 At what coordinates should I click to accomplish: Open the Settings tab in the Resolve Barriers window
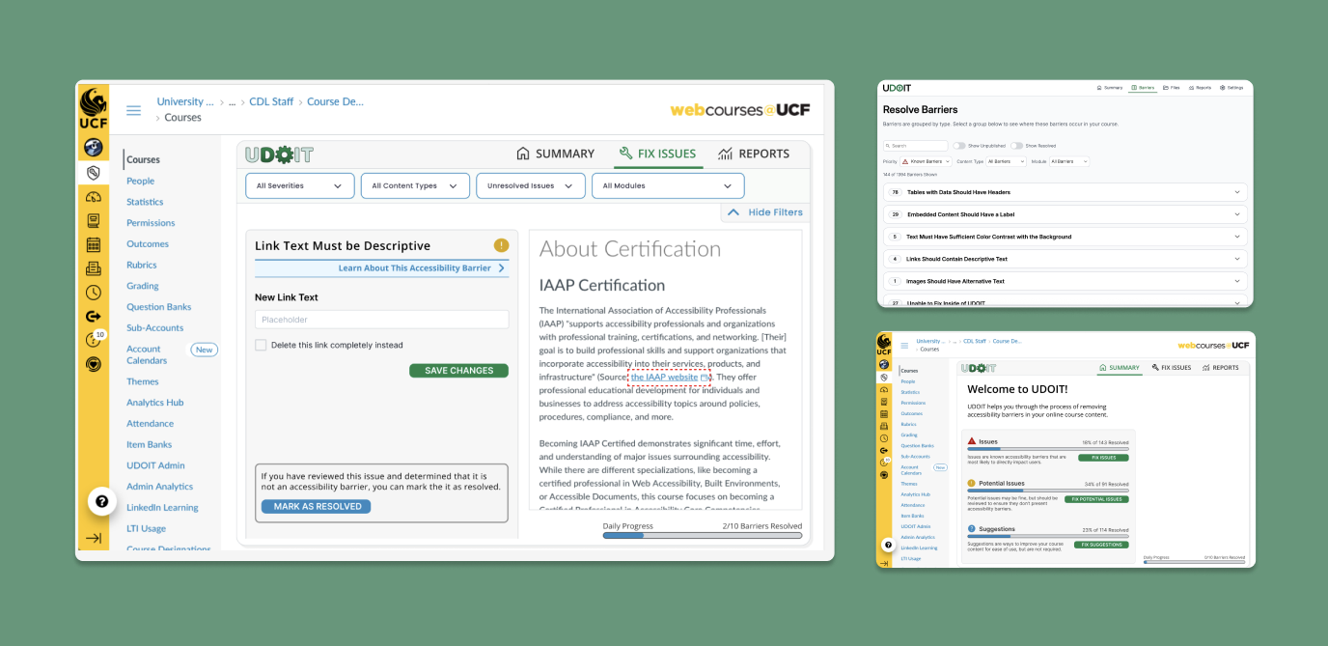point(1231,88)
